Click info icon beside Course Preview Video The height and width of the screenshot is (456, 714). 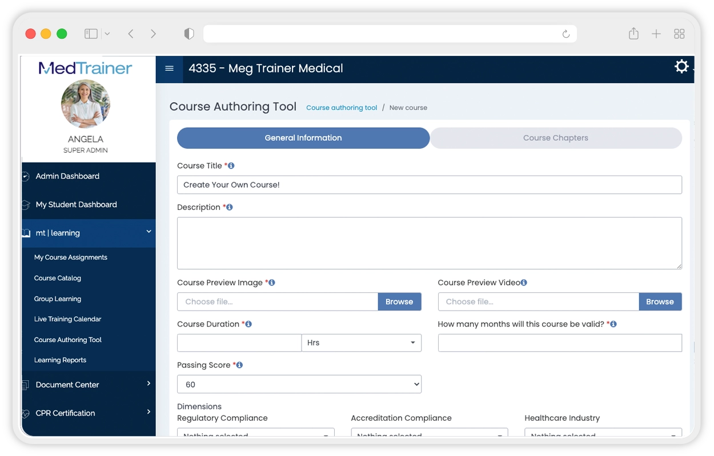pos(524,283)
